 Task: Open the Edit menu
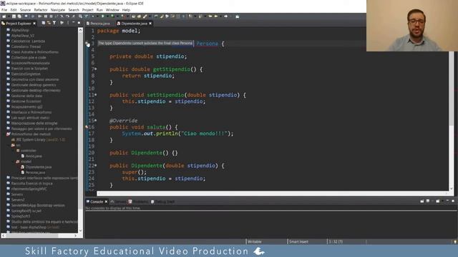(14, 10)
